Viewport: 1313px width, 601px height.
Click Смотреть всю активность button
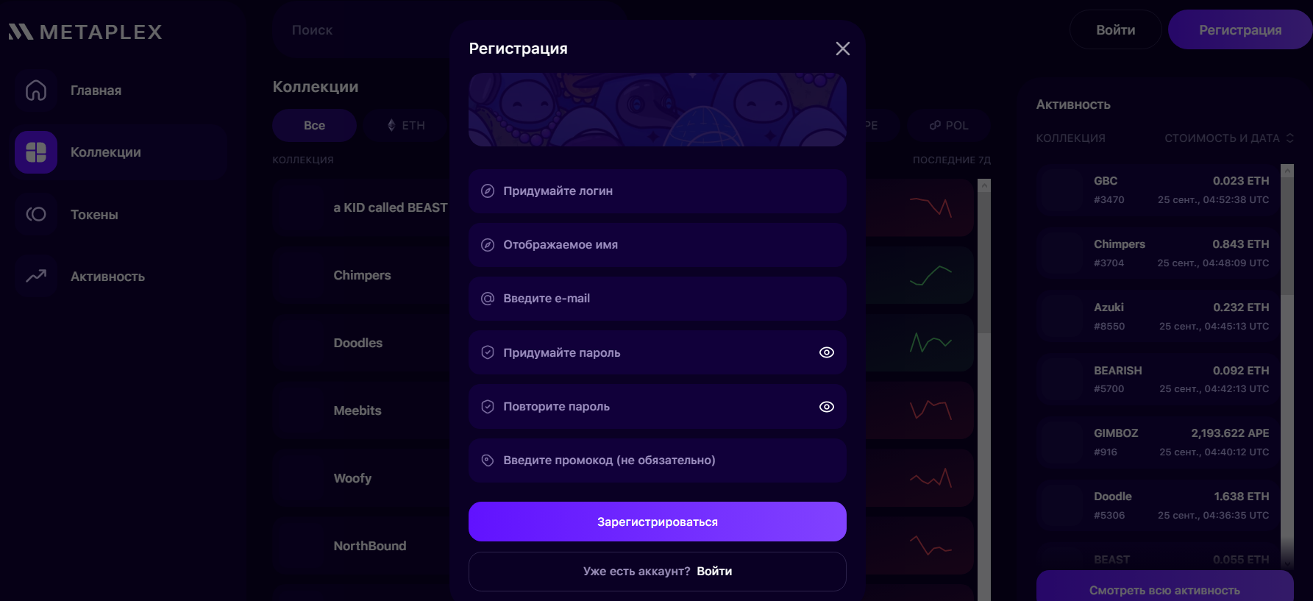point(1164,588)
